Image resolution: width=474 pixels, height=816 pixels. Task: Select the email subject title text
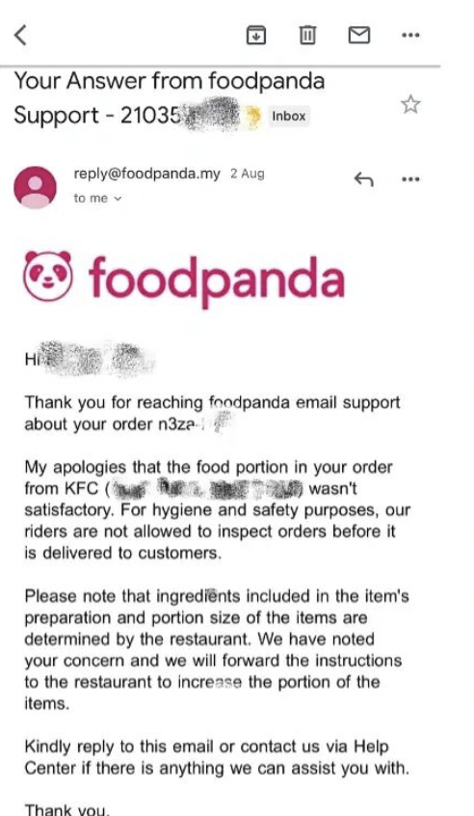169,97
